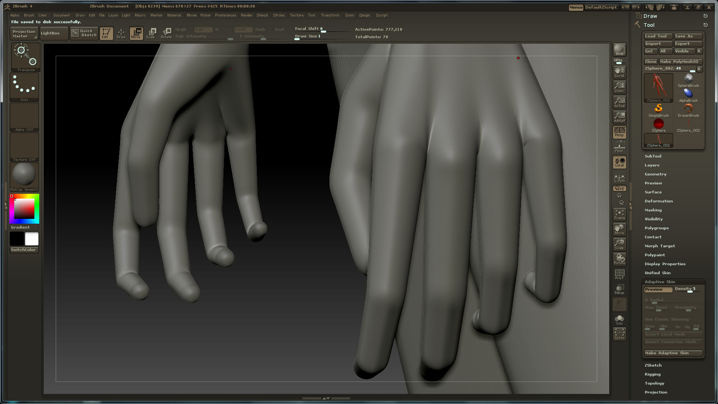Screen dimensions: 718x404
Task: Open the Transpose brush icon
Action: [x=25, y=57]
